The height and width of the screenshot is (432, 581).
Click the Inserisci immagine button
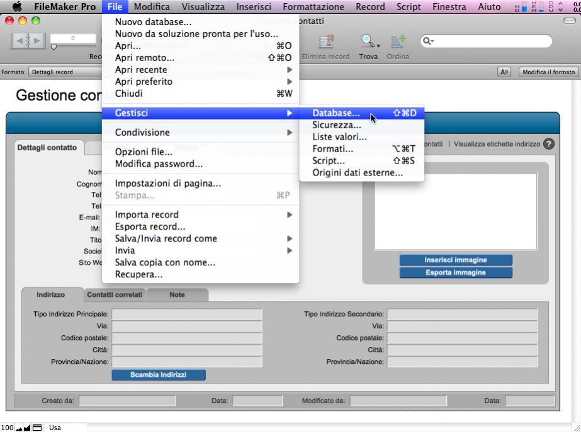[x=455, y=260]
